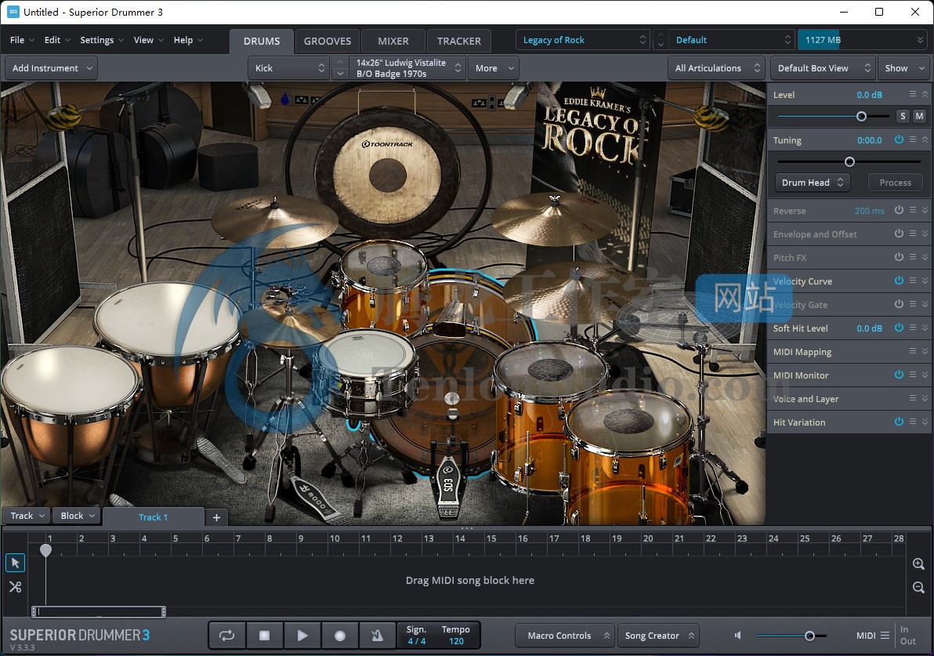Zoom in on the song track timeline
Viewport: 934px width, 656px height.
click(918, 564)
